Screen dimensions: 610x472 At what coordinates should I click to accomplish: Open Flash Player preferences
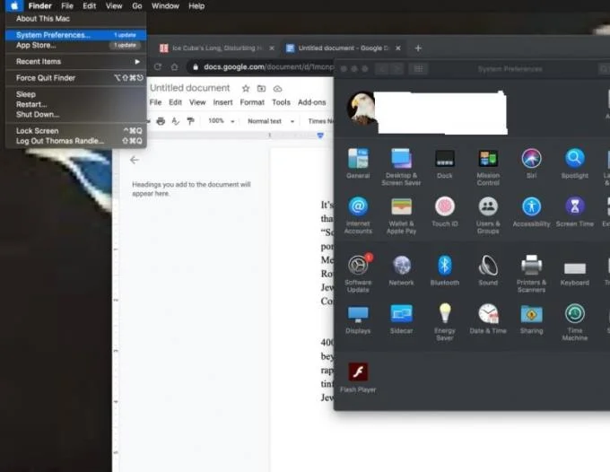tap(358, 378)
